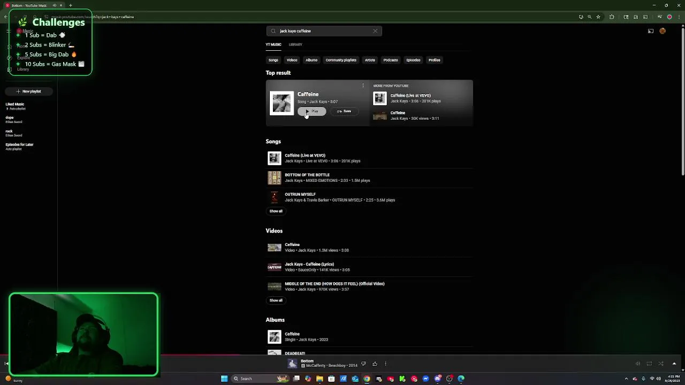
Task: Click YouTube Music cast icon
Action: coord(651,31)
